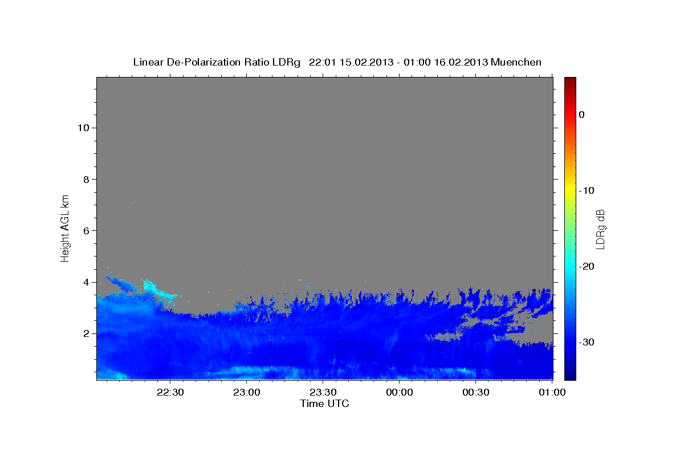The width and height of the screenshot is (684, 456).
Task: Click the colorbar value -30
Action: point(587,342)
